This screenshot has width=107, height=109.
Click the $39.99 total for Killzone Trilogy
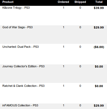pos(99,8)
